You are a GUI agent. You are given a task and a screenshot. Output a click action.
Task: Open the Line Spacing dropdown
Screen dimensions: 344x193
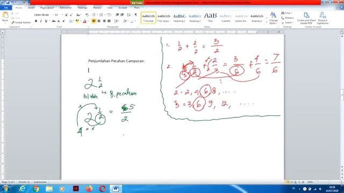click(116, 21)
